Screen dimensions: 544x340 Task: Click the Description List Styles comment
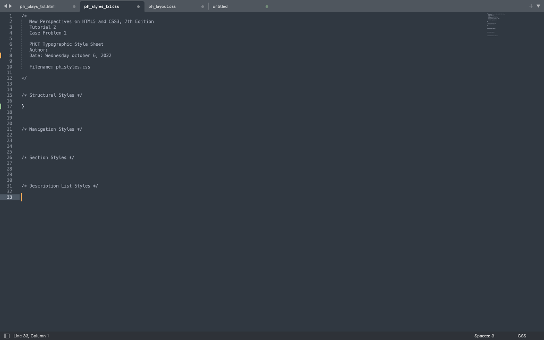click(x=59, y=186)
